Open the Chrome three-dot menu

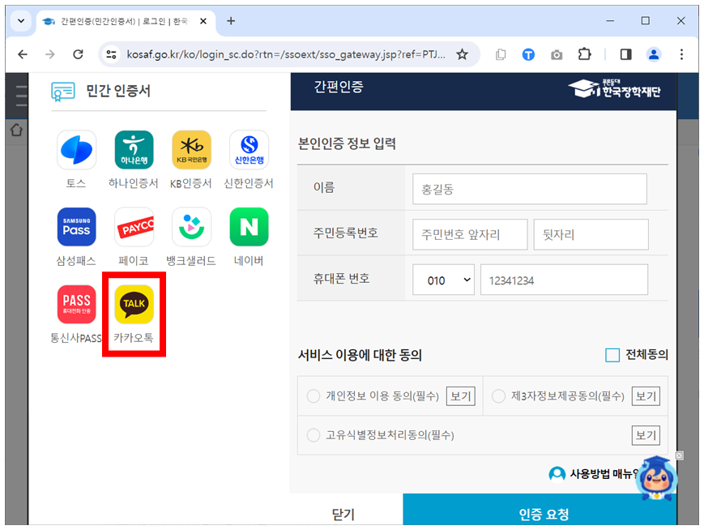[x=681, y=54]
